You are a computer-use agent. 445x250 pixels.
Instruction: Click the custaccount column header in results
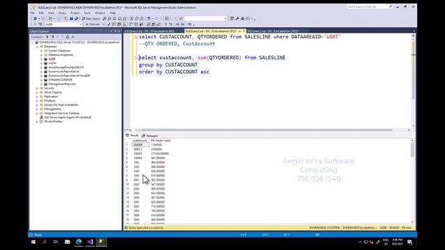click(x=140, y=140)
